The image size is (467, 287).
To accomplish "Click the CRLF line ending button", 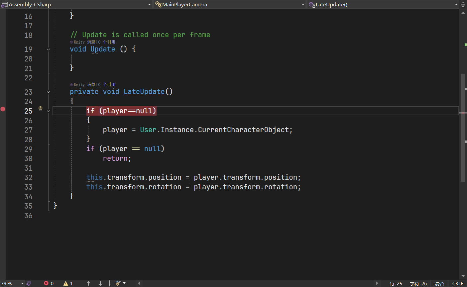I will click(x=457, y=283).
